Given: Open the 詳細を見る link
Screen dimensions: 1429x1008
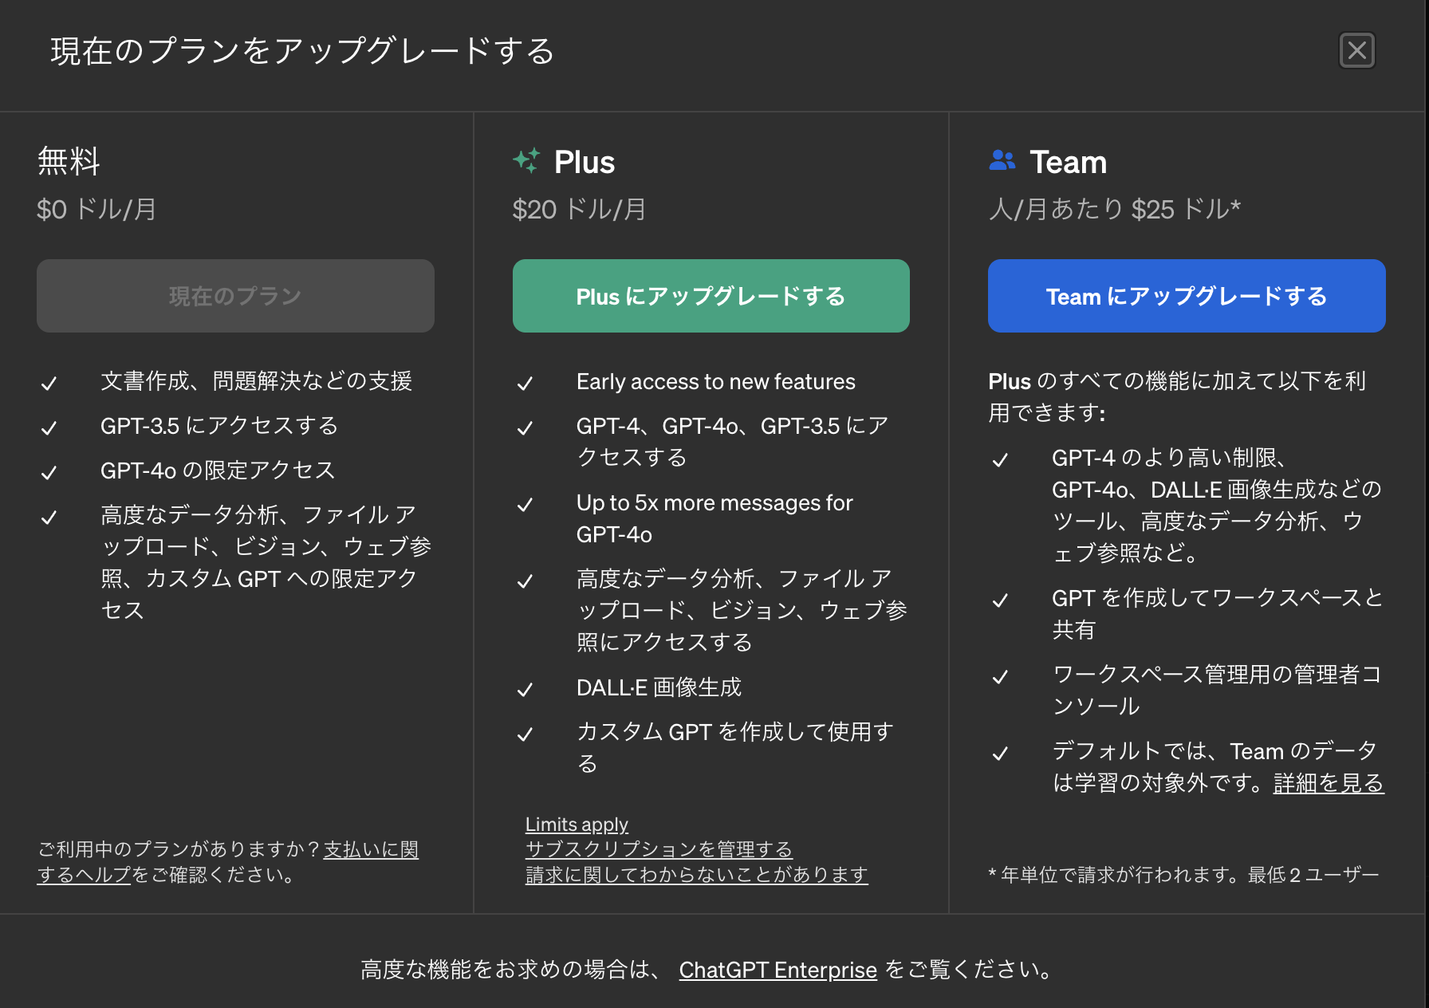Looking at the screenshot, I should click(1329, 783).
